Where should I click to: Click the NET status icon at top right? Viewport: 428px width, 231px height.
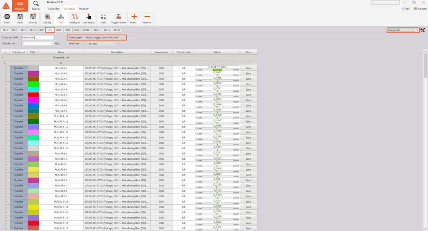click(406, 9)
